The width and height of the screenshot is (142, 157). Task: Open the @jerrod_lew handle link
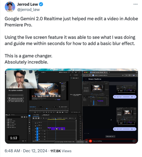pyautogui.click(x=28, y=10)
